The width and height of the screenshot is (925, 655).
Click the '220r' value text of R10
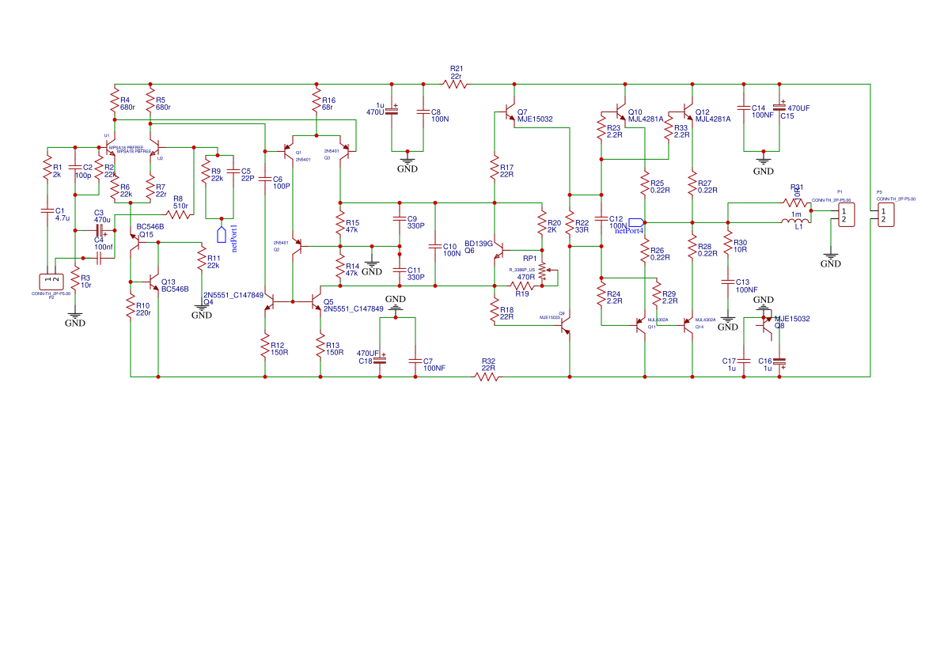143,313
